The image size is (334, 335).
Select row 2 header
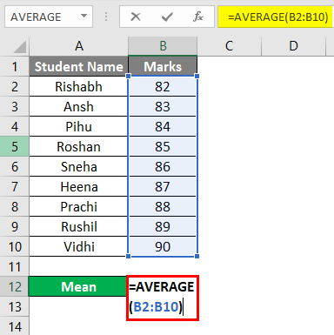(x=15, y=86)
